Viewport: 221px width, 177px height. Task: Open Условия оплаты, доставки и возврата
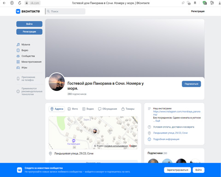[x=174, y=127]
